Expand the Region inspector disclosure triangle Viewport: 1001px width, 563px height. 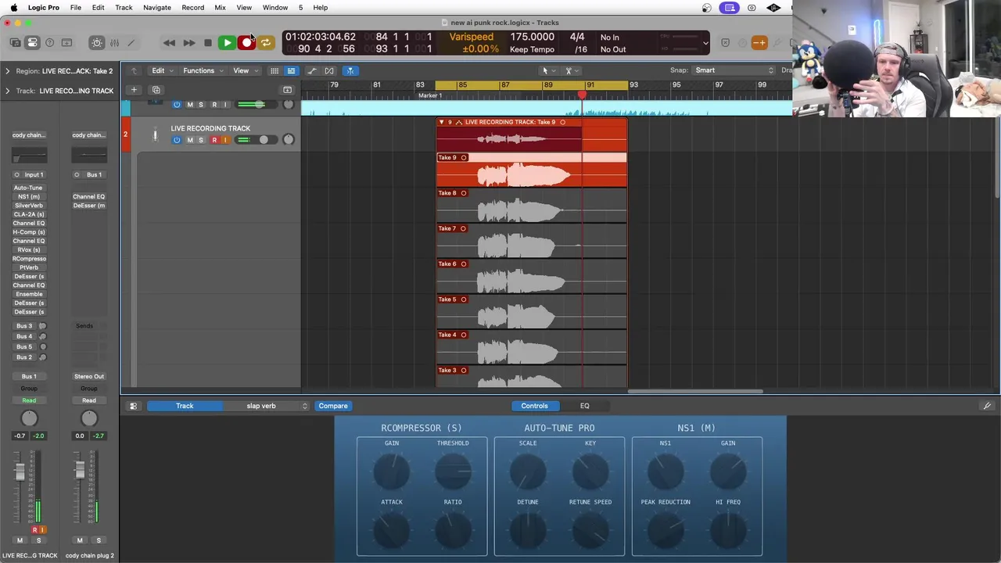8,71
